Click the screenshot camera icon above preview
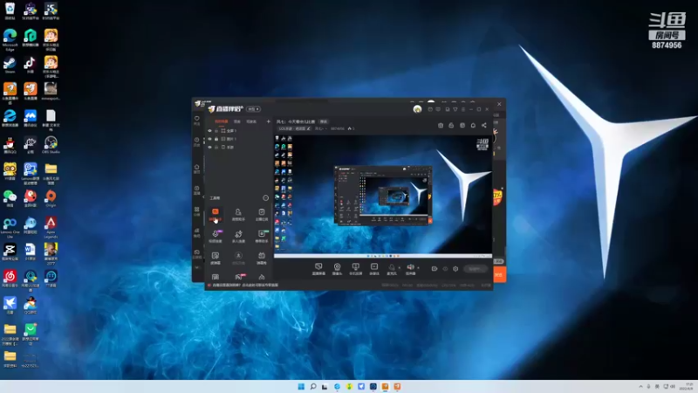The height and width of the screenshot is (393, 698). click(441, 125)
